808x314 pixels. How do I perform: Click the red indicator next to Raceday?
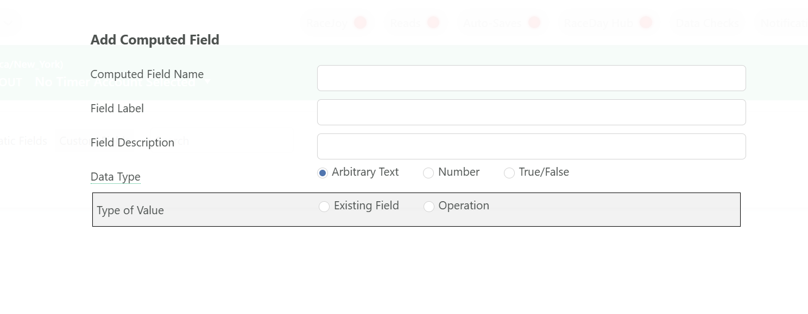(360, 23)
